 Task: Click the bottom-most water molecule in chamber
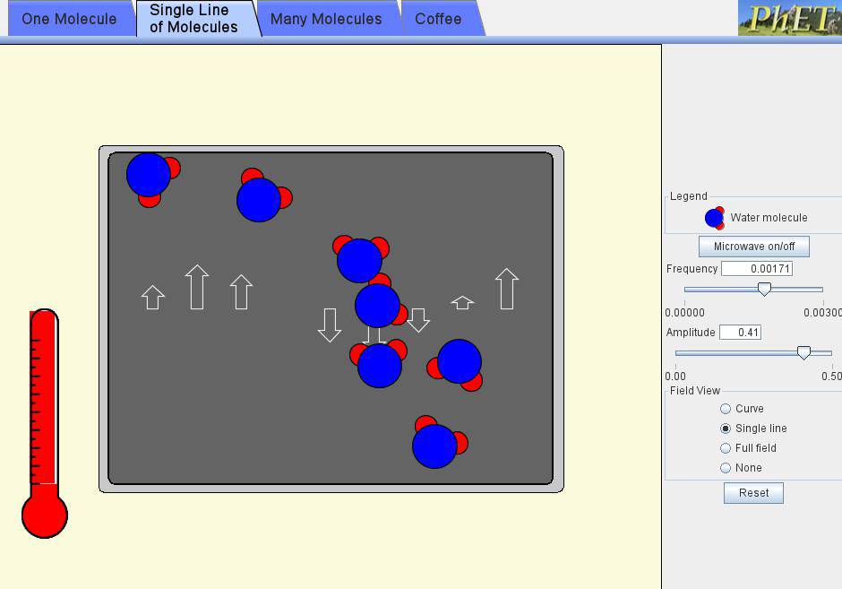[x=435, y=444]
